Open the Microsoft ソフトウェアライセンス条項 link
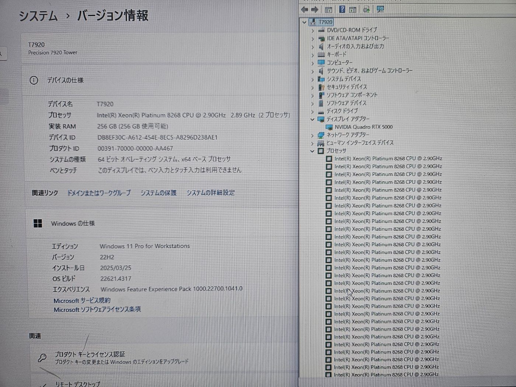Image resolution: width=516 pixels, height=387 pixels. coord(97,310)
